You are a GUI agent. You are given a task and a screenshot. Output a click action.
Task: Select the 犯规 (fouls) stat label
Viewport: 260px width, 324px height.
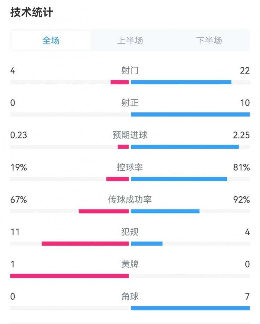point(130,232)
